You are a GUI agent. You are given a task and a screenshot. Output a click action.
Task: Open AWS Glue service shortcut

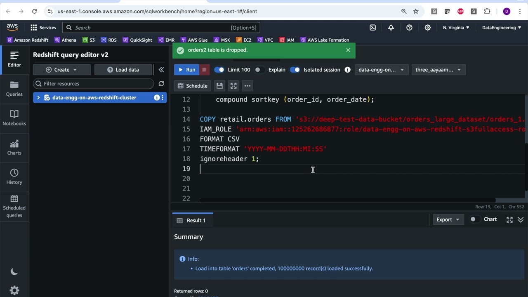194,40
